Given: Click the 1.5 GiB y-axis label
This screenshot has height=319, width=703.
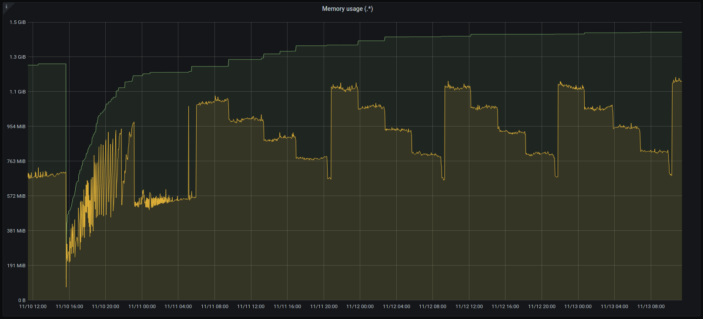Looking at the screenshot, I should [18, 22].
